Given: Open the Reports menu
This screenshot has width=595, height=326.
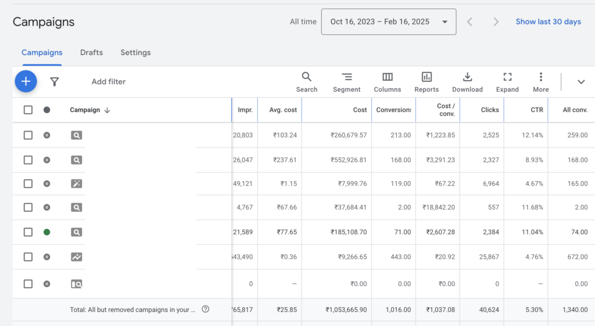Looking at the screenshot, I should point(426,82).
